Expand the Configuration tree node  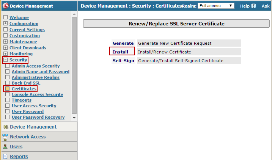click(5, 24)
